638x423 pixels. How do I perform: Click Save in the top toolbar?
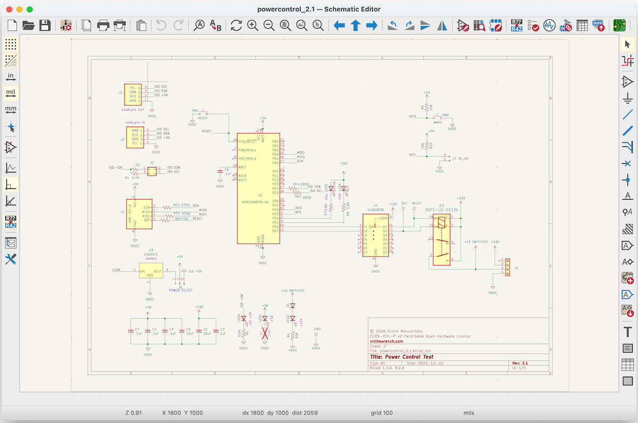(45, 25)
